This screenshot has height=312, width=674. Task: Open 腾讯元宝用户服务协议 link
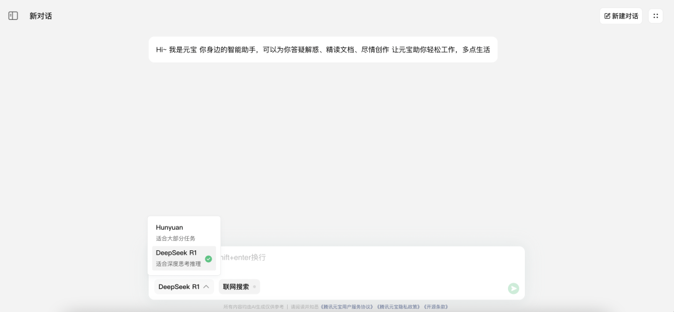[x=346, y=307]
